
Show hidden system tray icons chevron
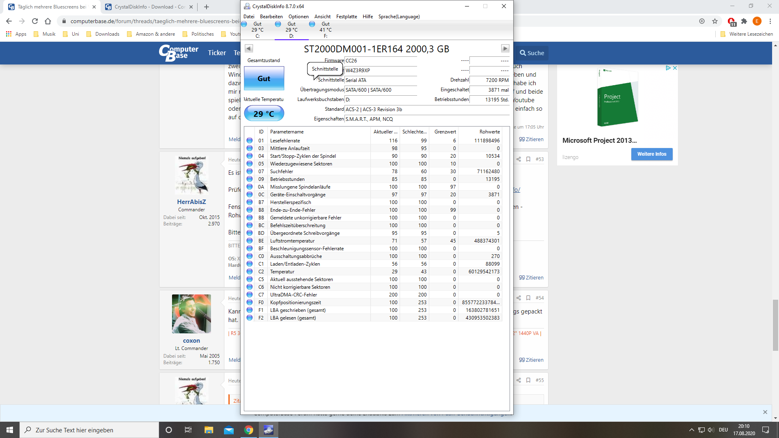click(691, 430)
